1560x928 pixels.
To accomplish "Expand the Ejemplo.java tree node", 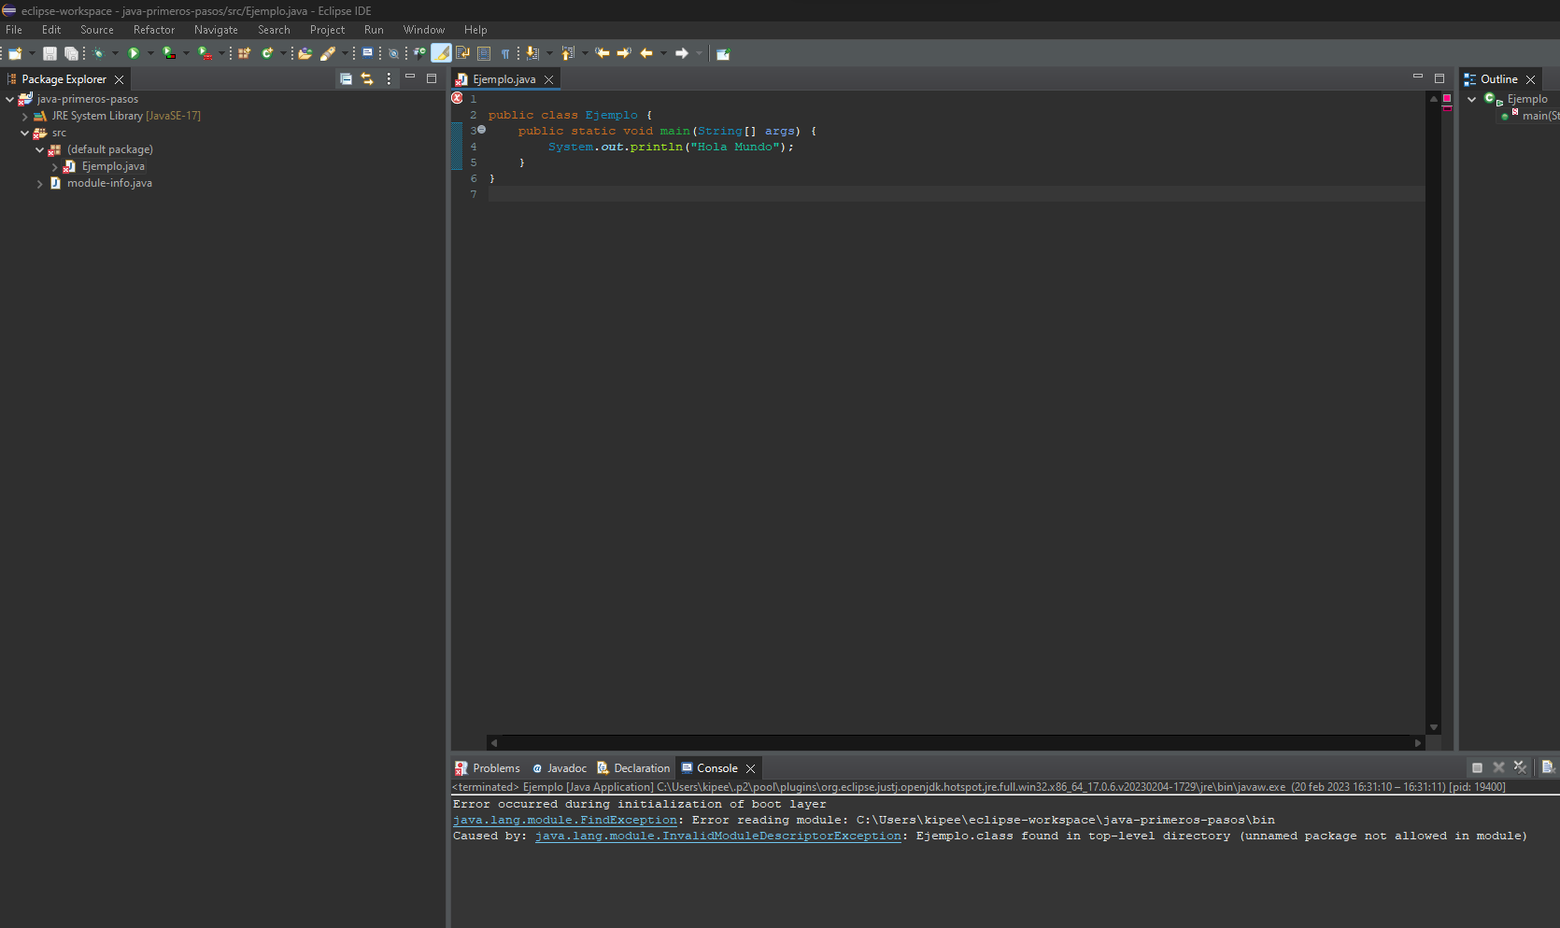I will pyautogui.click(x=55, y=167).
